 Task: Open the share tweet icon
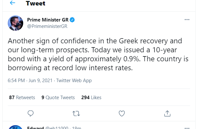(167, 113)
